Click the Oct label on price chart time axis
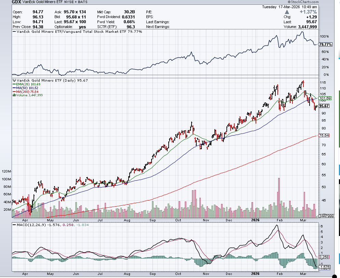This screenshot has height=278, width=340. point(179,220)
